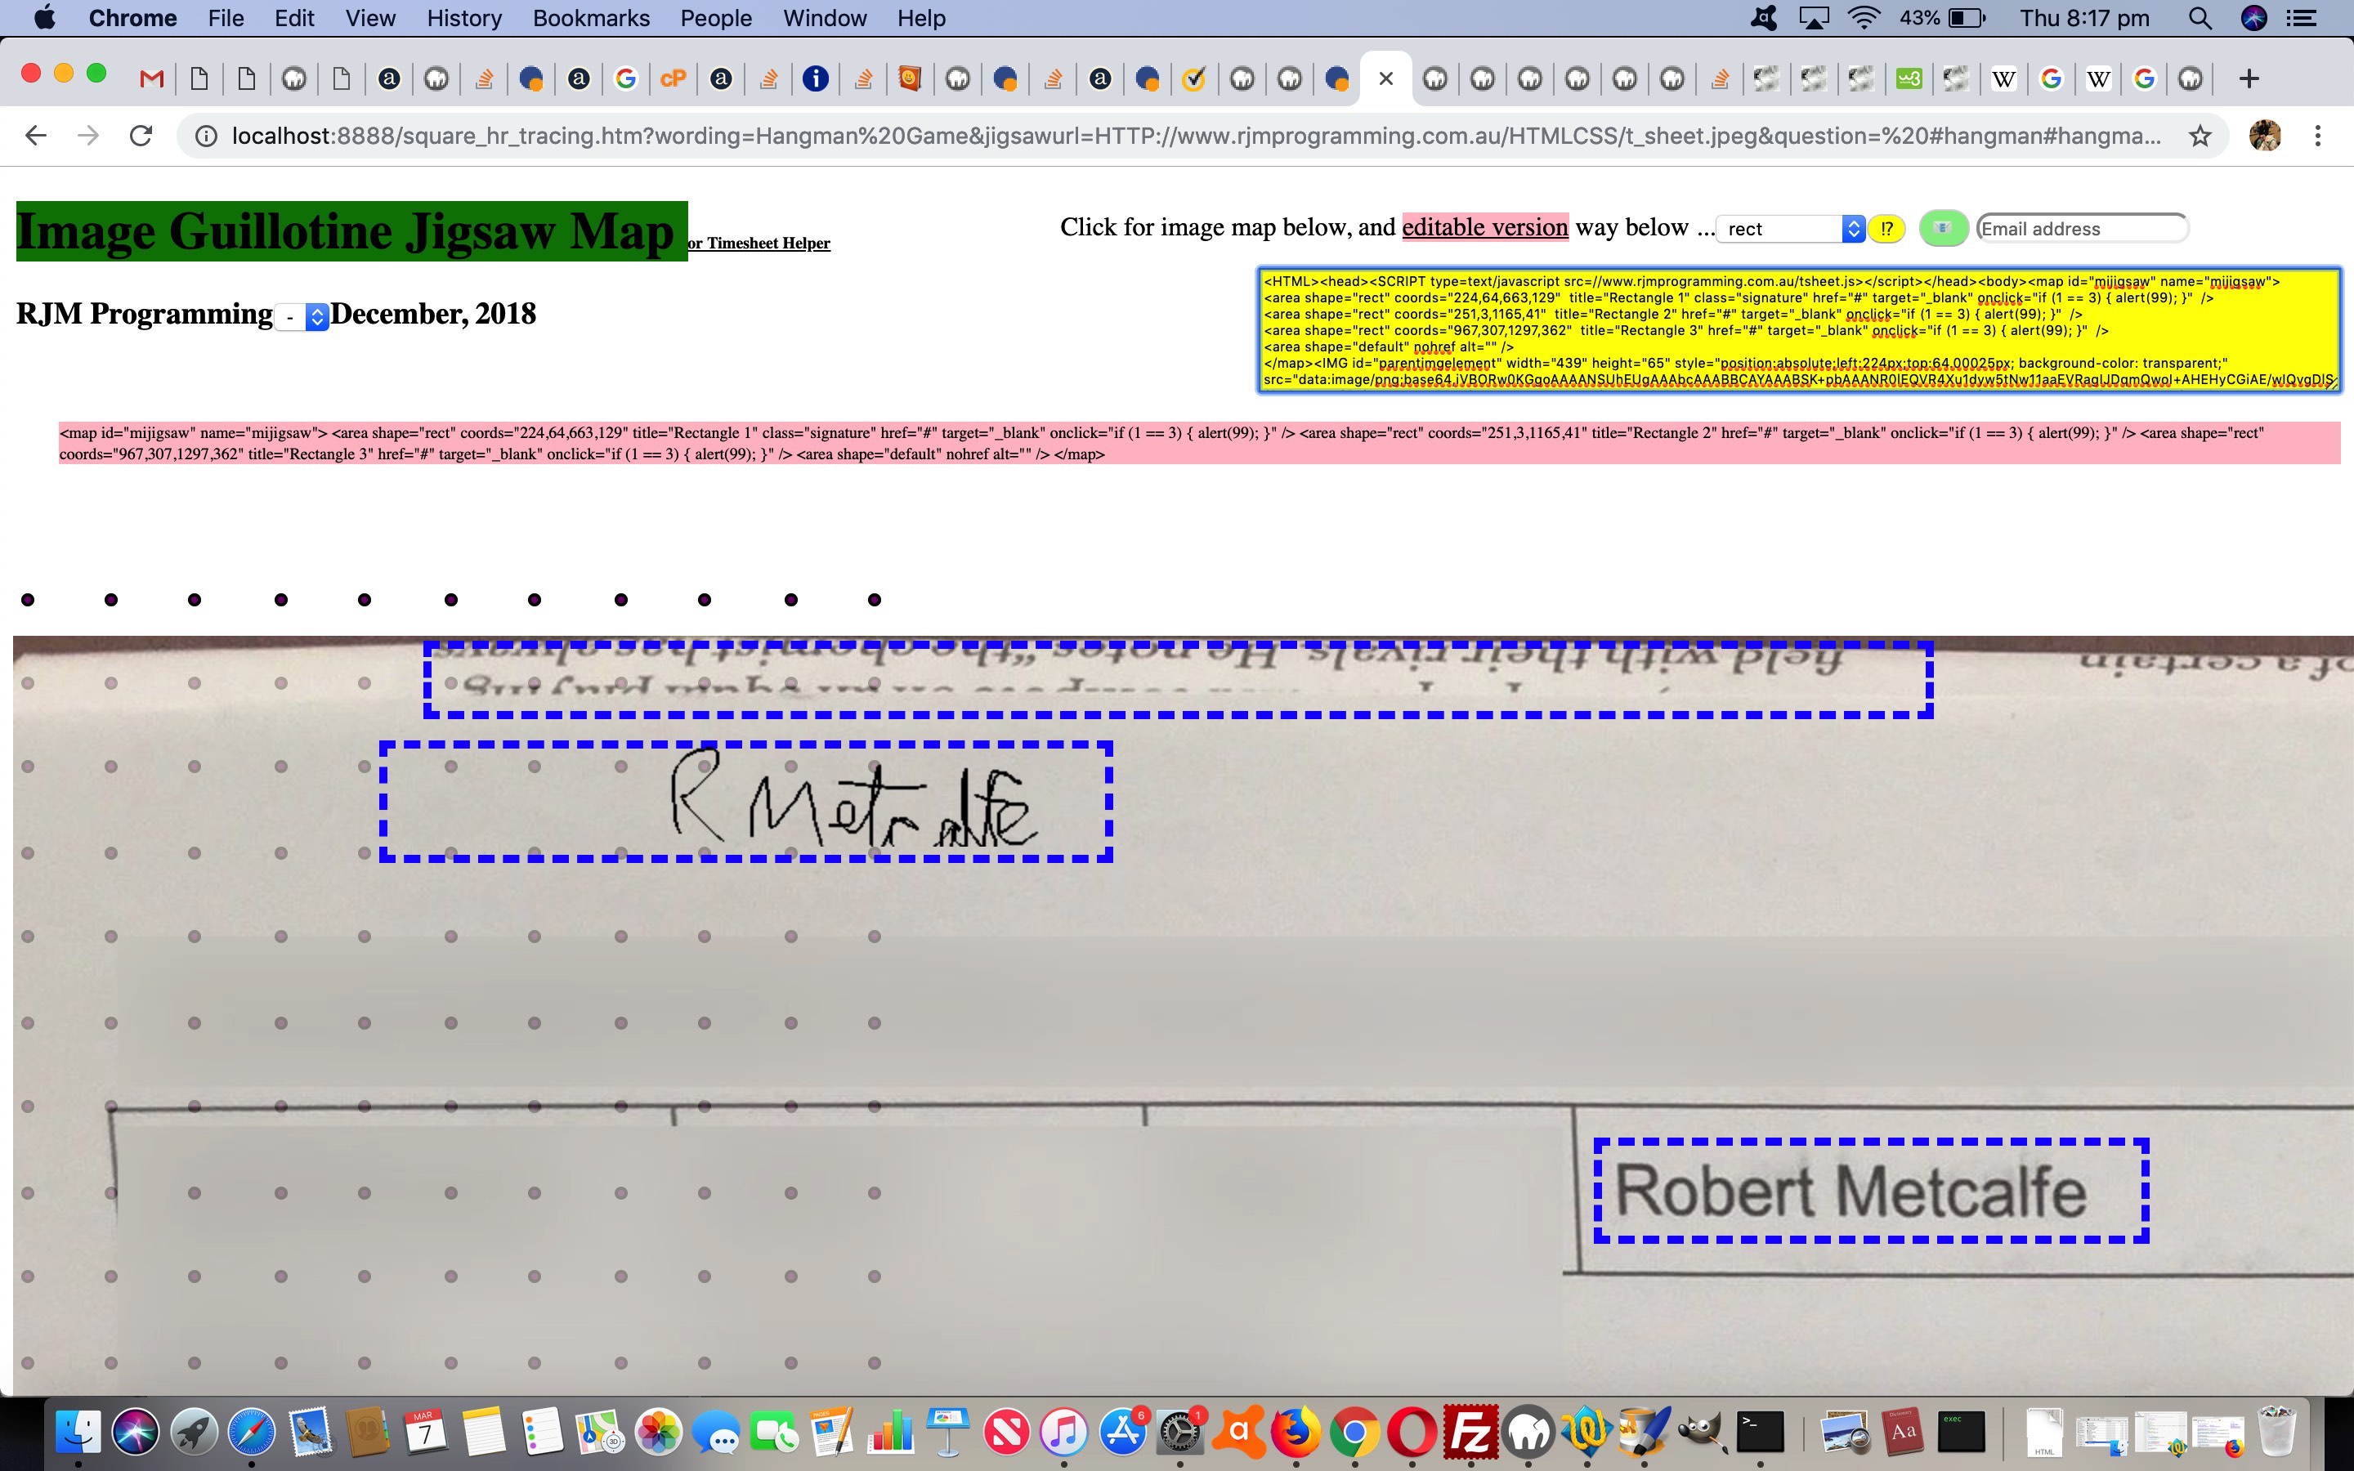Open Calendar from the Dock

pyautogui.click(x=425, y=1431)
